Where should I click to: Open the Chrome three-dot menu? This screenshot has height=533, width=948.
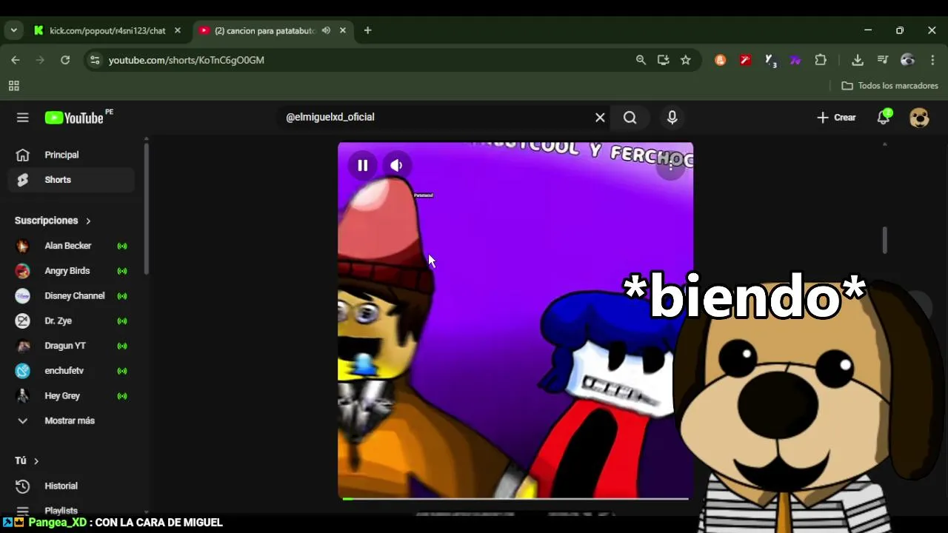932,60
